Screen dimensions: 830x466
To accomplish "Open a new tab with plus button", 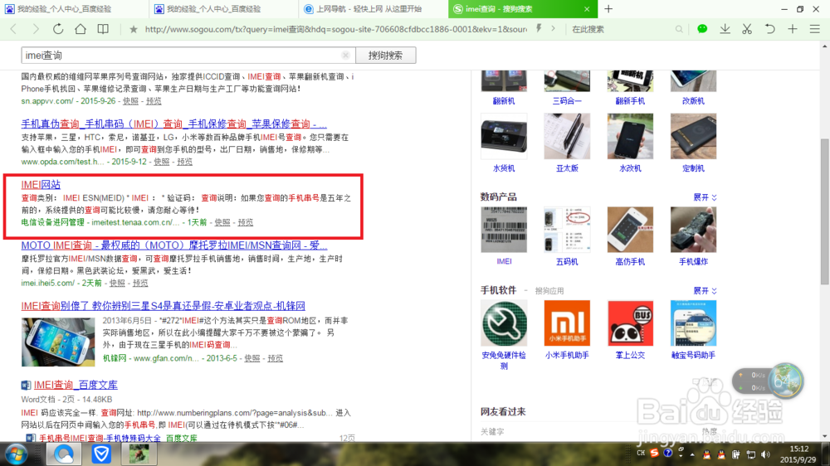I will (608, 9).
